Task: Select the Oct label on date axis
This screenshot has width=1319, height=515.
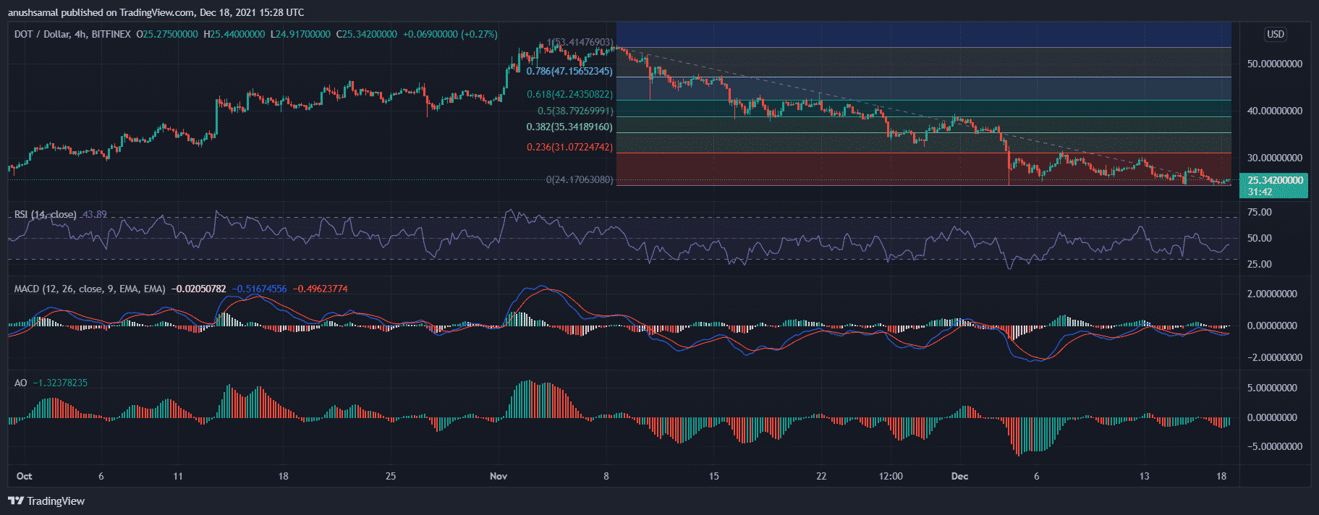Action: [24, 476]
